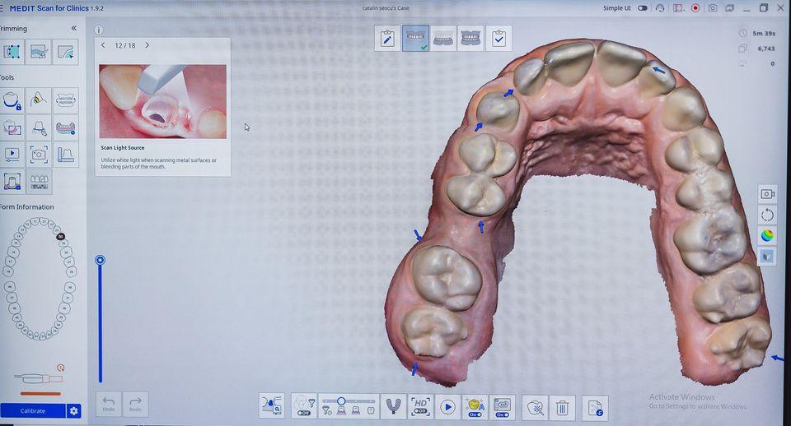
Task: Switch to the occlusion scan stage
Action: (470, 39)
